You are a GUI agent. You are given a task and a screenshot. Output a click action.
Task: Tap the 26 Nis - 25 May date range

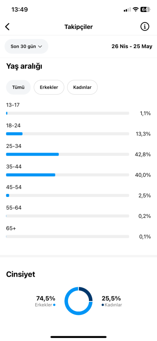tap(132, 46)
